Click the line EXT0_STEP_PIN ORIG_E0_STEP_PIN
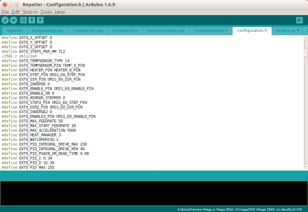 click(43, 75)
